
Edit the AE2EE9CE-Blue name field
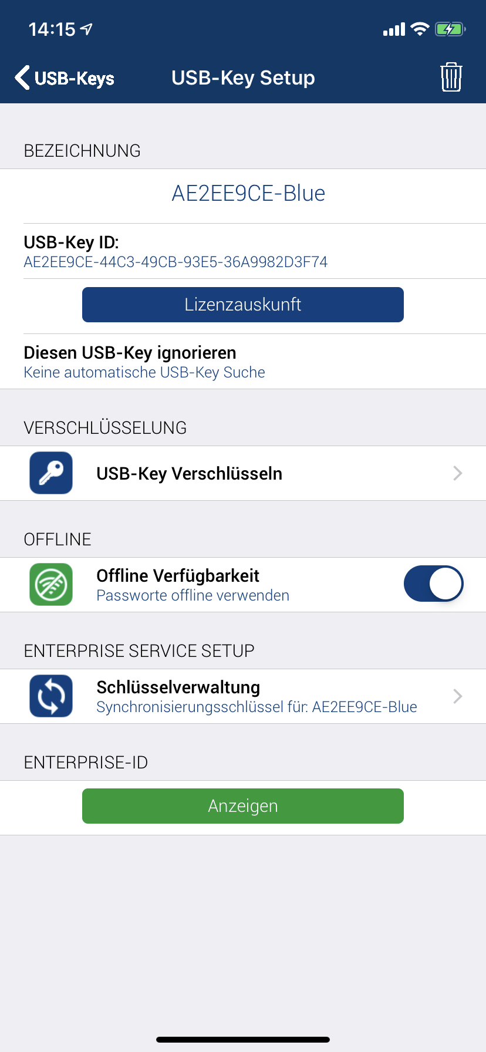pyautogui.click(x=248, y=194)
